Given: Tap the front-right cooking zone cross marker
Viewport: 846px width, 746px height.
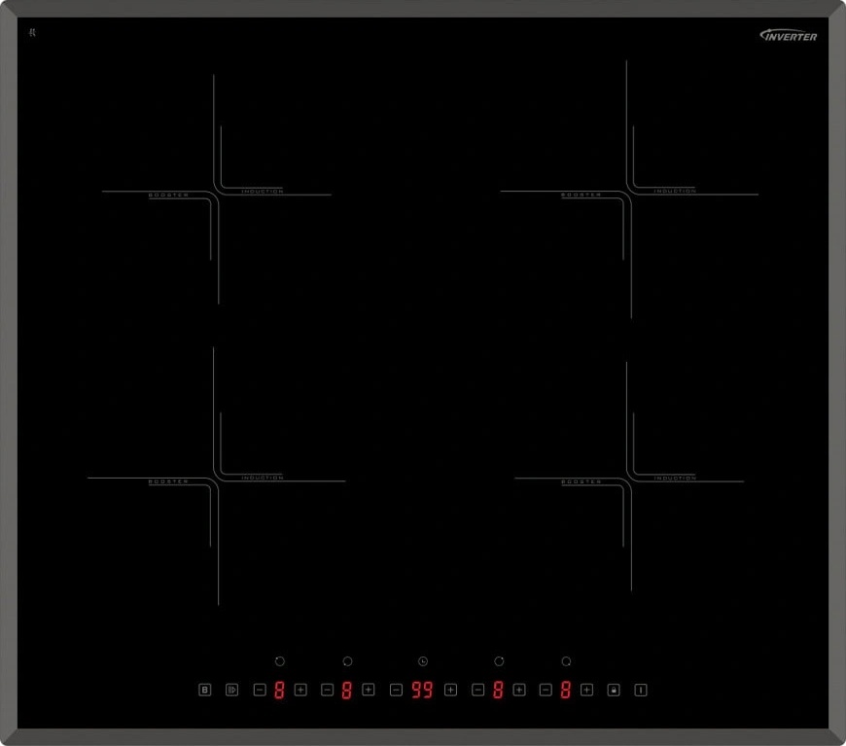Looking at the screenshot, I should click(x=629, y=479).
